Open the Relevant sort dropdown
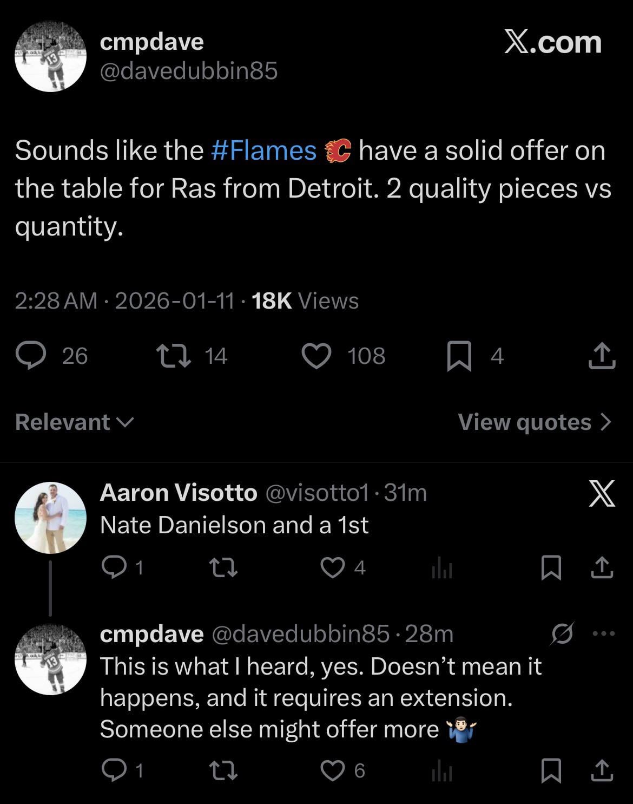Viewport: 633px width, 804px height. tap(74, 422)
